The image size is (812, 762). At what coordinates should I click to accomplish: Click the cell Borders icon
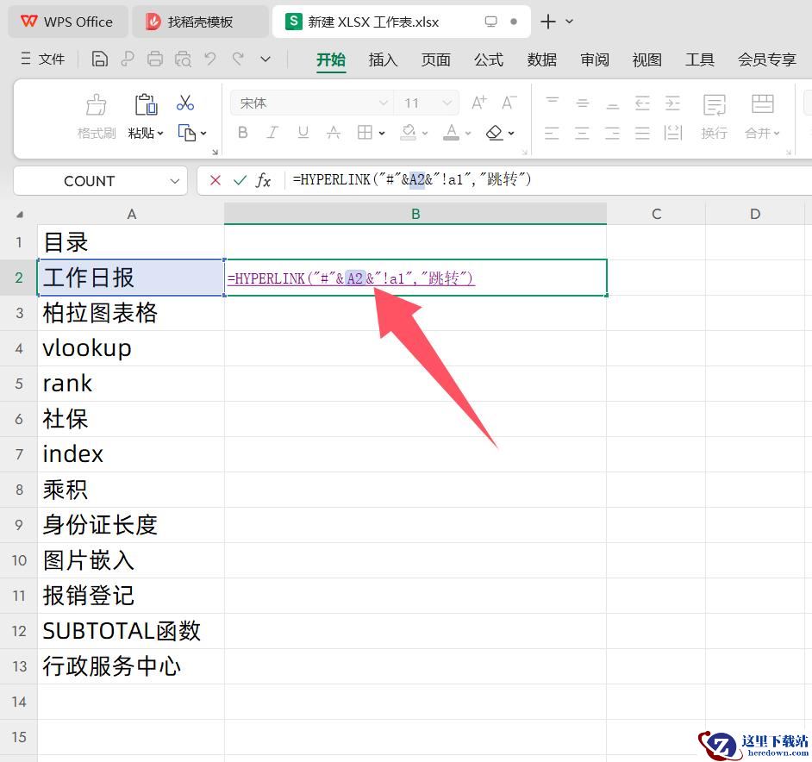(x=365, y=133)
